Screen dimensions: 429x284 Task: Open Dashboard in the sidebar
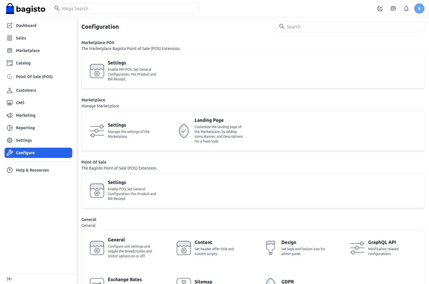click(x=38, y=26)
